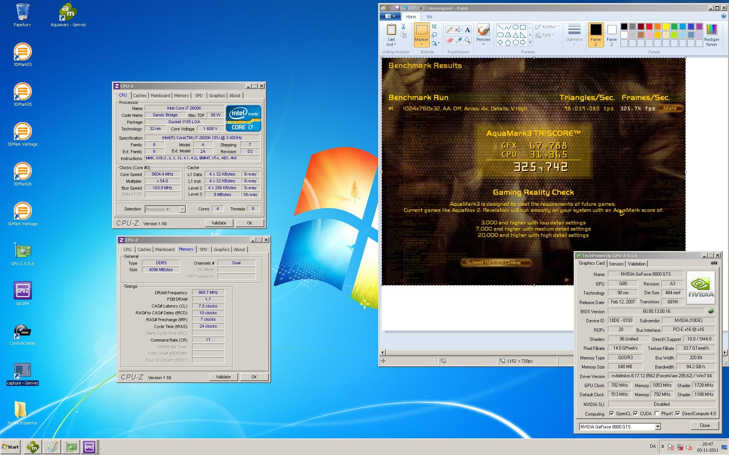Click the Copy icon in Paint
Image resolution: width=729 pixels, height=455 pixels.
[403, 35]
